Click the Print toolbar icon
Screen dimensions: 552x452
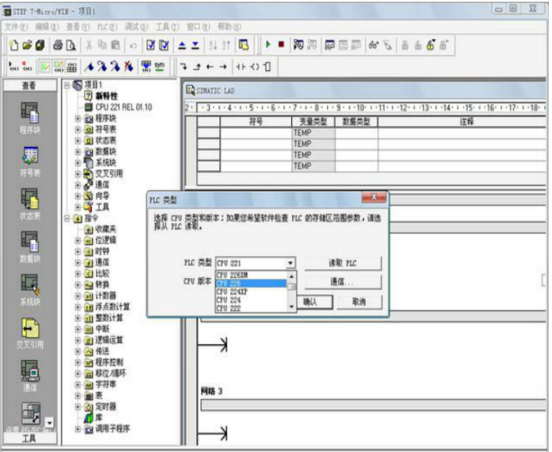58,45
